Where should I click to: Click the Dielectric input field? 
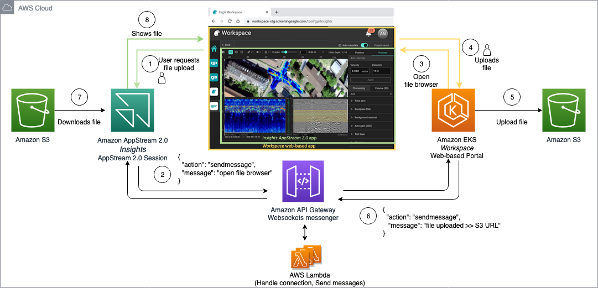pyautogui.click(x=381, y=71)
